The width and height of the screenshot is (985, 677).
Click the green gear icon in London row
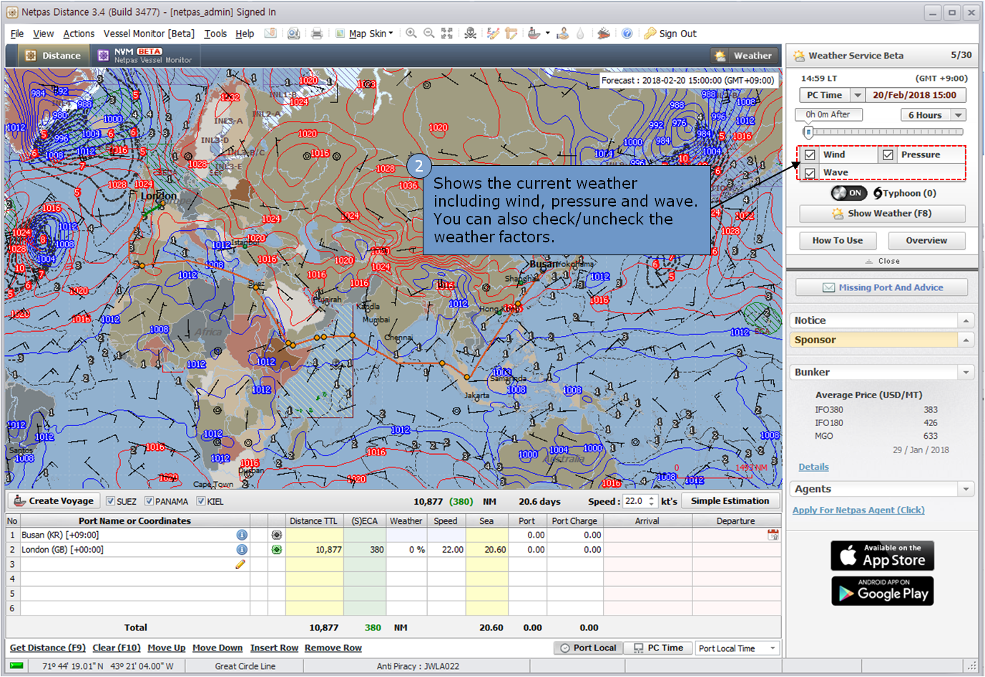pyautogui.click(x=277, y=550)
